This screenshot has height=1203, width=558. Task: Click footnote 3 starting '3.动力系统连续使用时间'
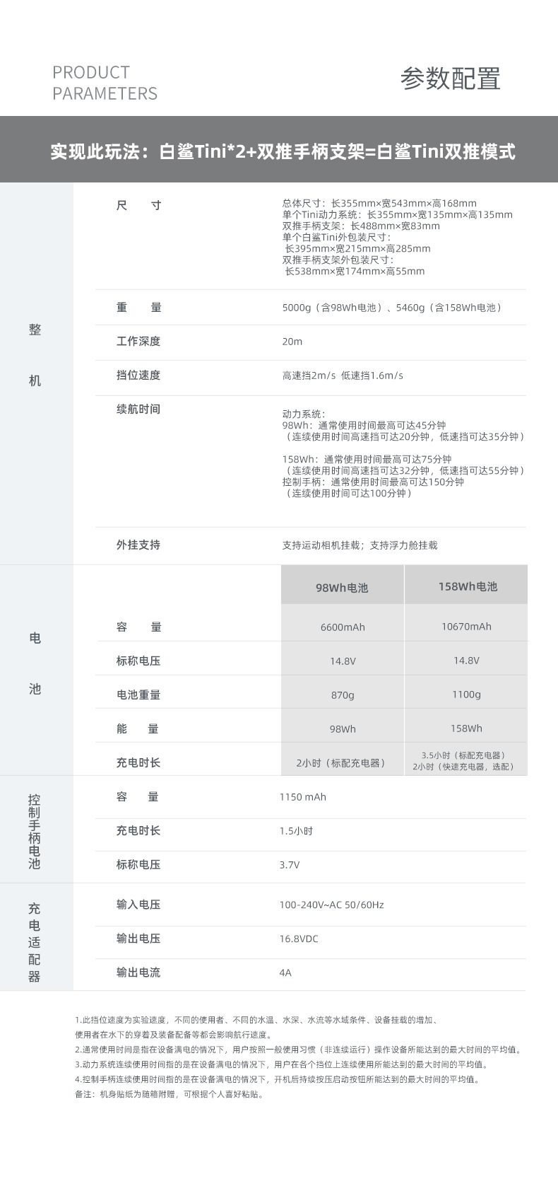(x=282, y=1064)
